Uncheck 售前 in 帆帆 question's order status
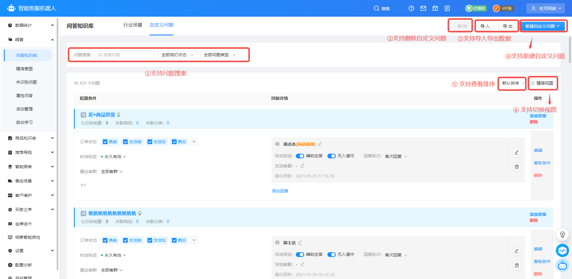This screenshot has height=279, width=572. (x=105, y=240)
